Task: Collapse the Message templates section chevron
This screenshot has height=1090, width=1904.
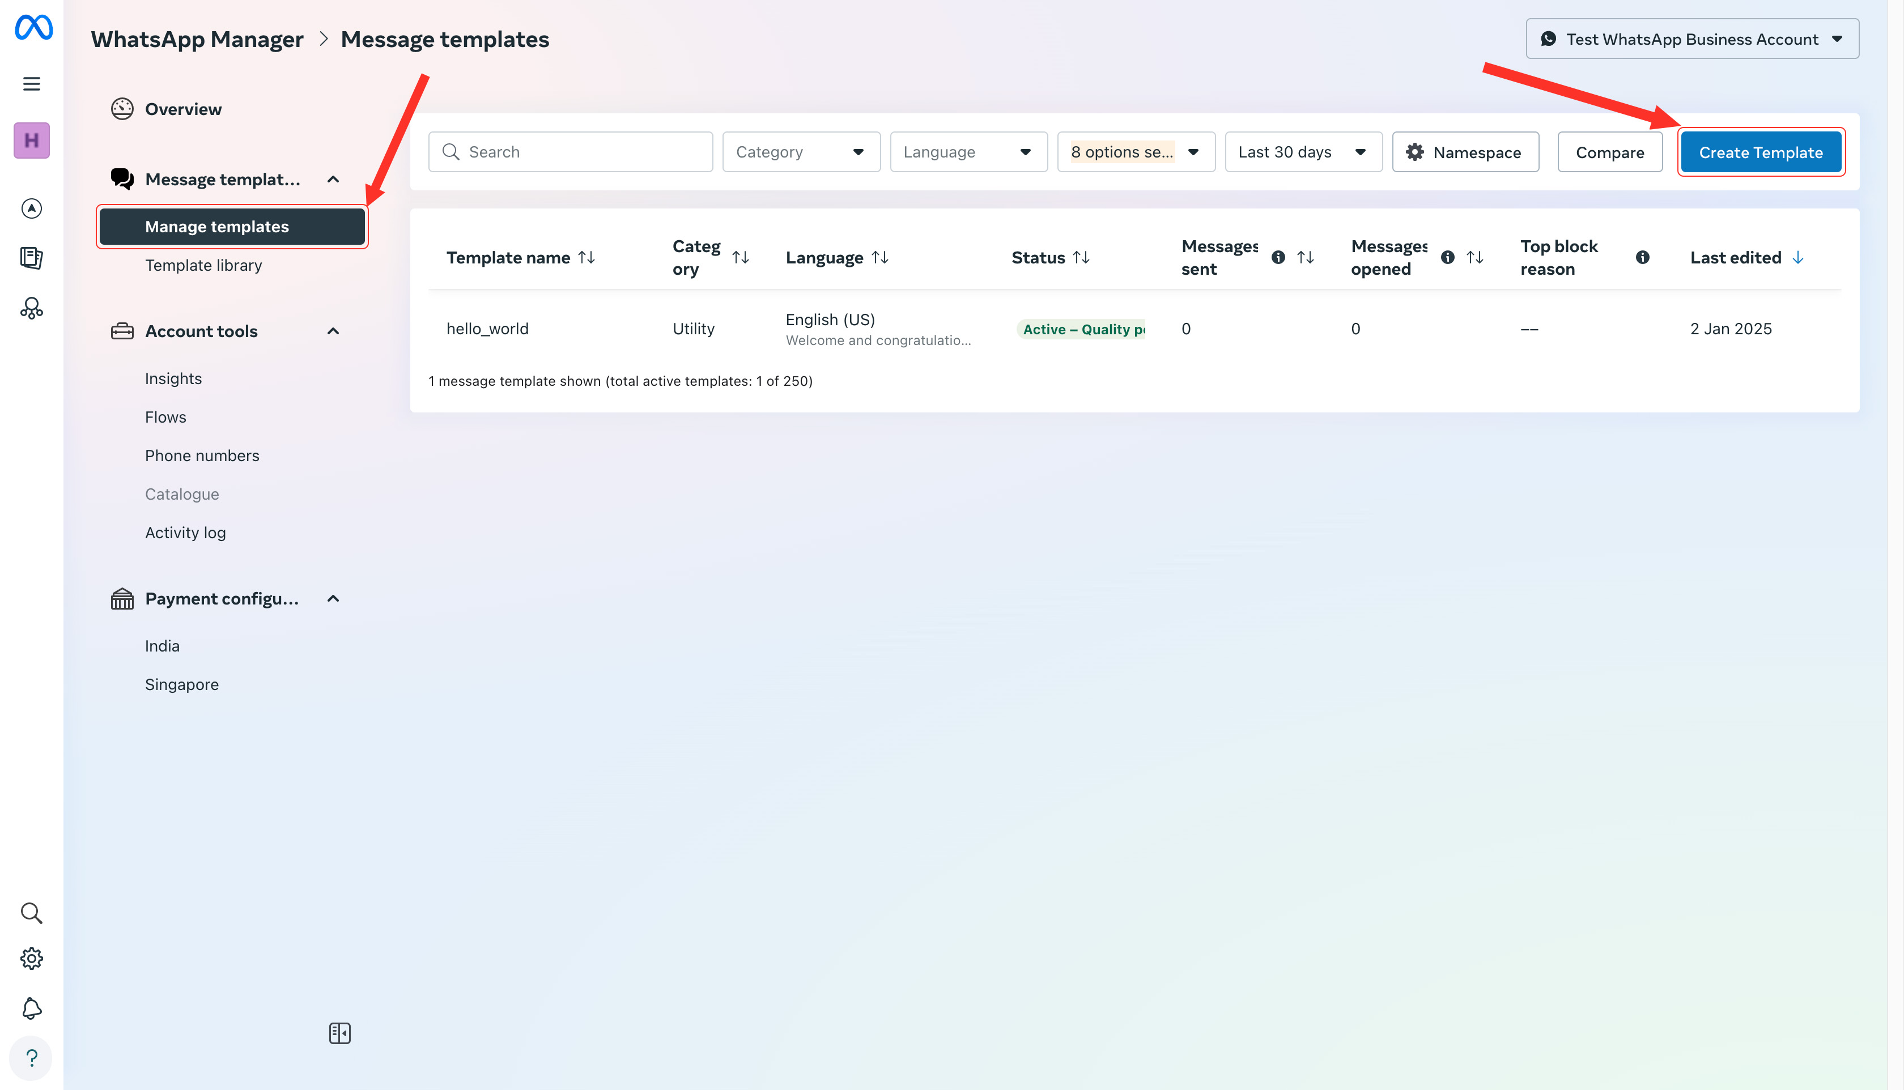Action: 333,179
